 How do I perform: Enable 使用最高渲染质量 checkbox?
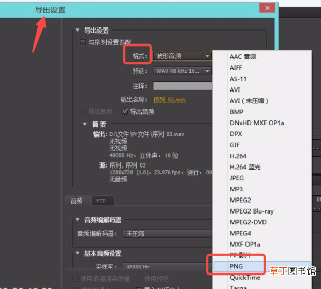point(76,278)
